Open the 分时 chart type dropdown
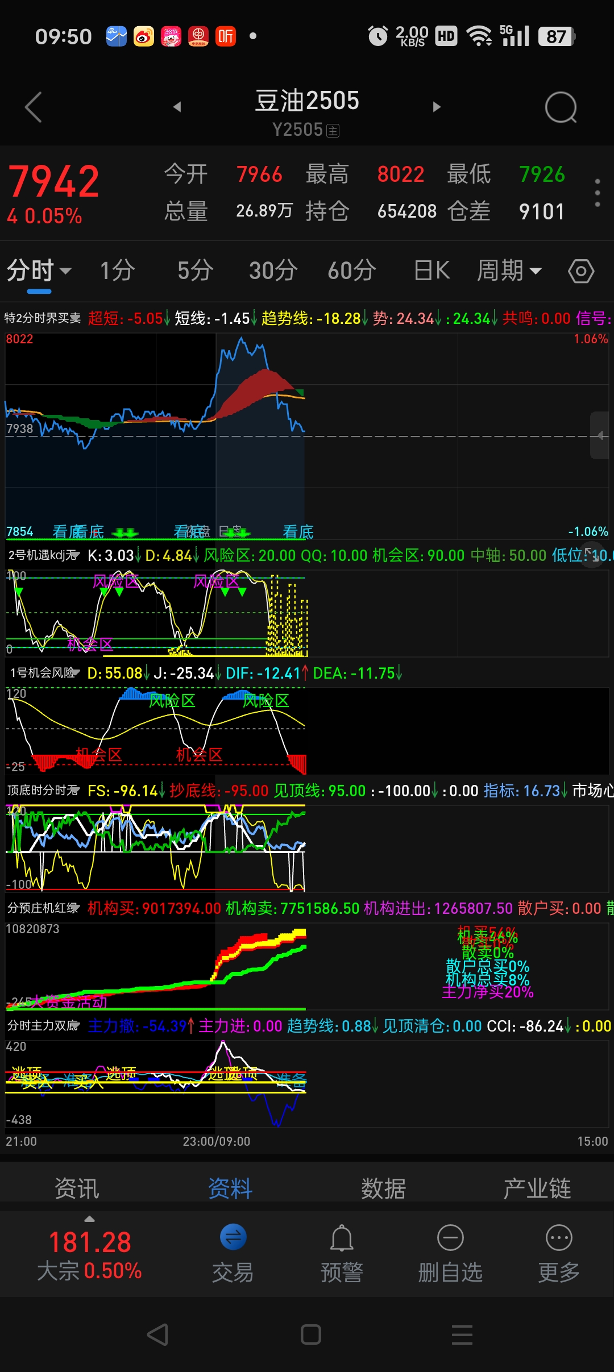Screen dimensions: 614x1372 [39, 271]
